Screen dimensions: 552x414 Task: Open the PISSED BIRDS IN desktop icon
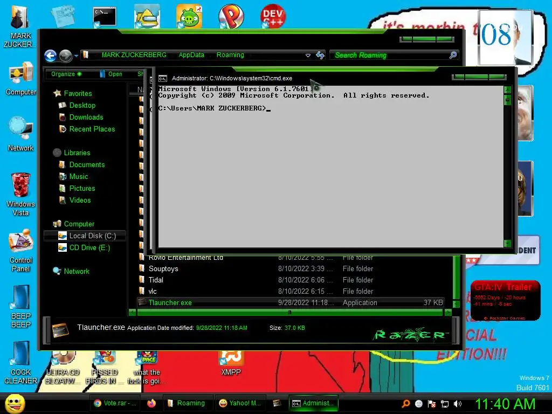point(104,368)
